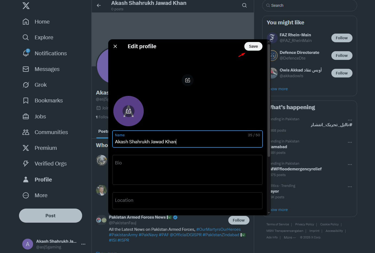Open Notifications from the sidebar bell icon
This screenshot has height=253, width=375.
[26, 53]
